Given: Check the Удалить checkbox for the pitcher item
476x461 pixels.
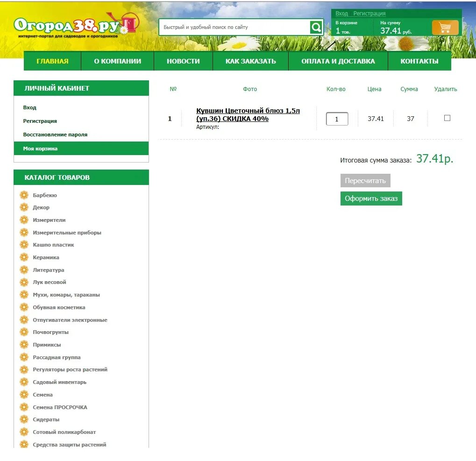Looking at the screenshot, I should 447,118.
